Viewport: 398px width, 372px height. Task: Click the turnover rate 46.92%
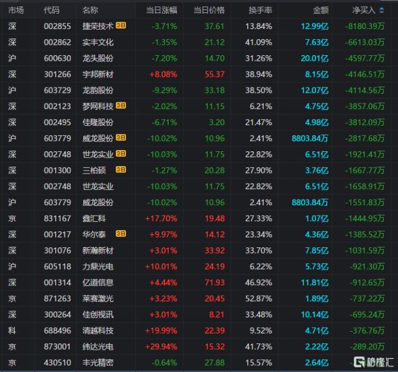pyautogui.click(x=259, y=283)
